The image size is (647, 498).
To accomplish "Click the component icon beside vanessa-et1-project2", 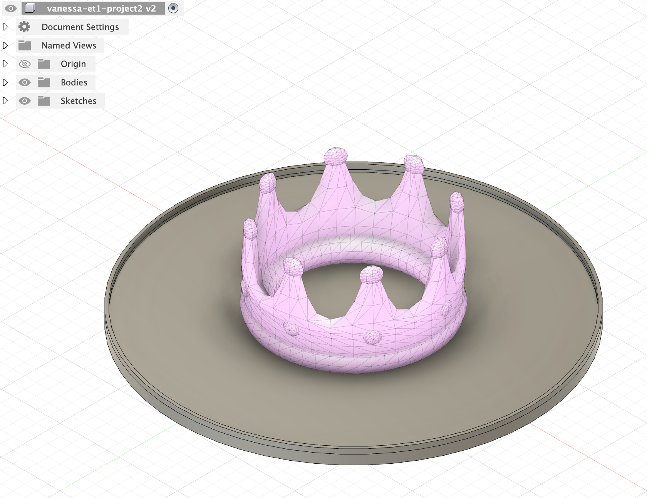I will [x=30, y=8].
